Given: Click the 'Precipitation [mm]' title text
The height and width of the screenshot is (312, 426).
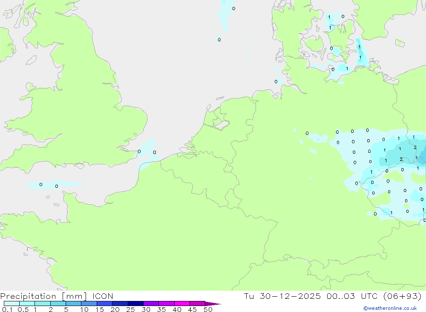Looking at the screenshot, I should [43, 296].
